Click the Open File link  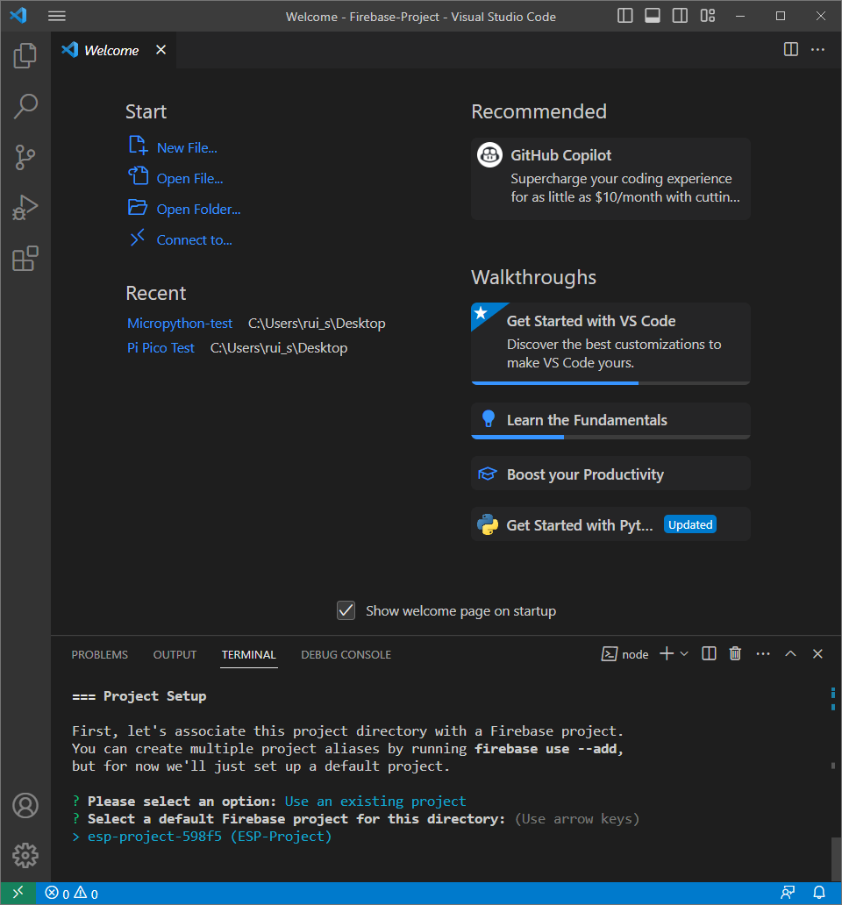[x=189, y=178]
